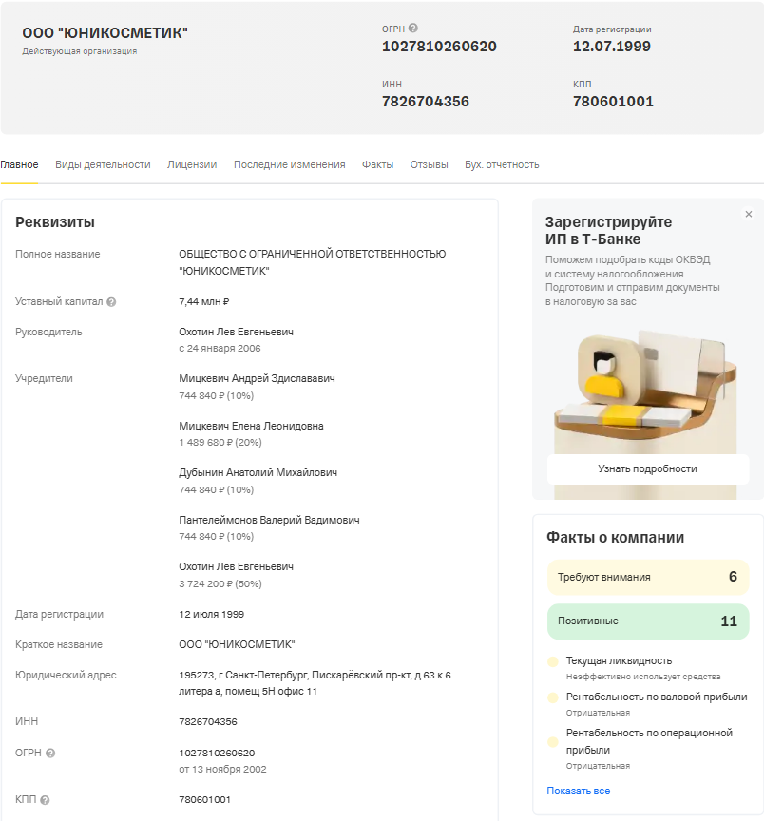
Task: Click the "Факты" tab
Action: [x=376, y=163]
